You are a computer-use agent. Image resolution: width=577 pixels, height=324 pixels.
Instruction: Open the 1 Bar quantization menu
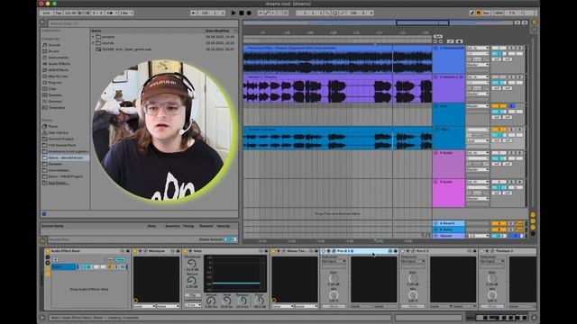(x=126, y=13)
